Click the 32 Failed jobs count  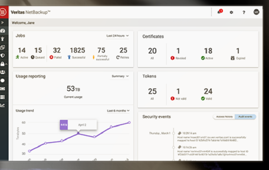point(57,51)
